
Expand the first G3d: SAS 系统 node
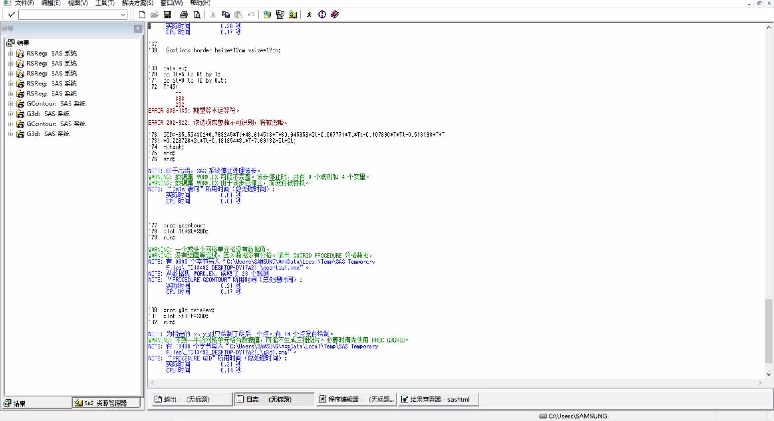[x=10, y=114]
